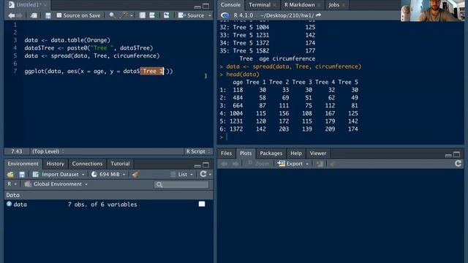Open the Viewer tab
The height and width of the screenshot is (263, 468).
click(x=318, y=153)
